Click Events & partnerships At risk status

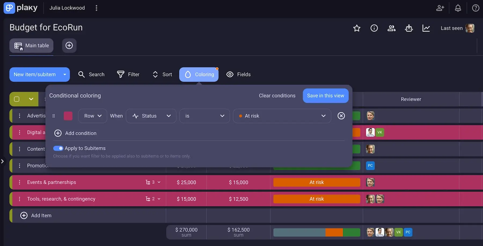[317, 182]
